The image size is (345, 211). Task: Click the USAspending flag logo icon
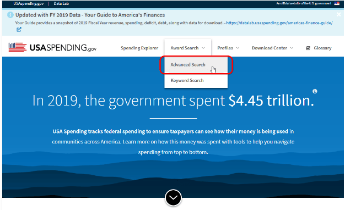click(x=18, y=47)
